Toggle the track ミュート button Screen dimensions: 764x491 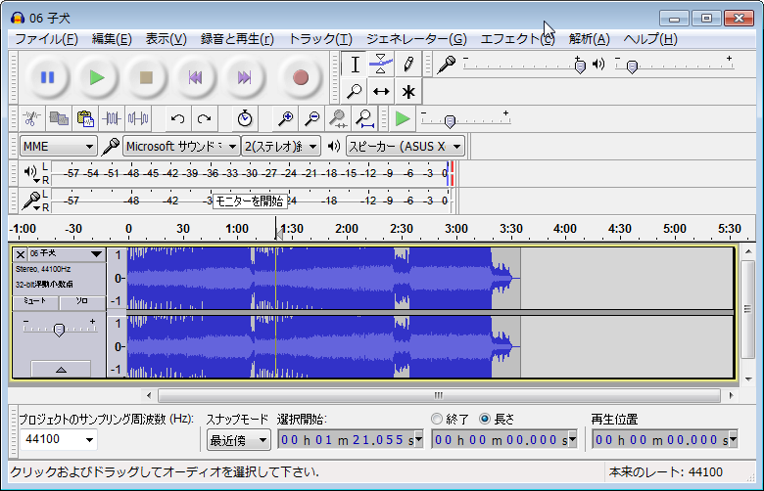(35, 302)
